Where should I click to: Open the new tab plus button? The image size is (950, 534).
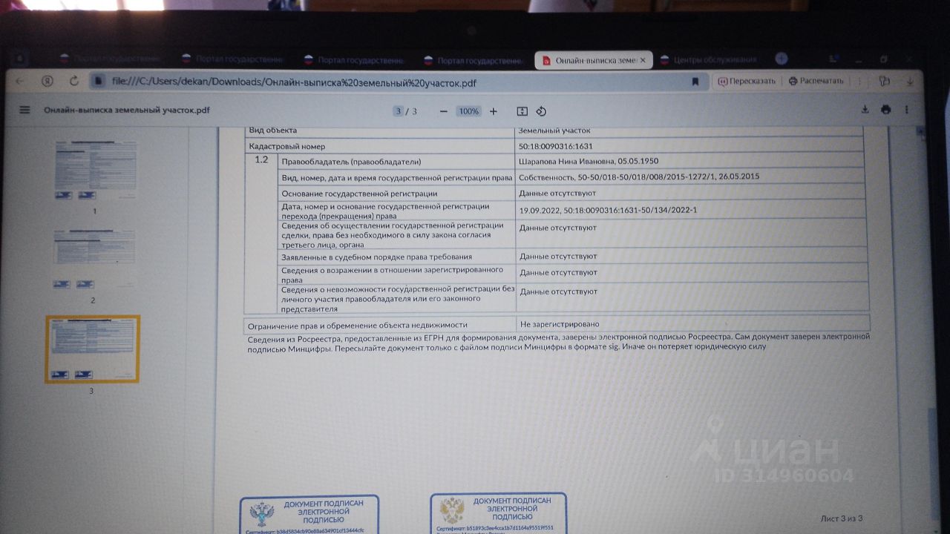(781, 59)
